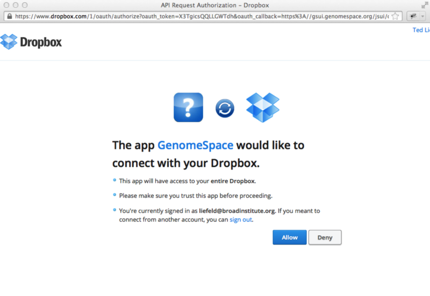
Task: Open the Ted account link
Action: pyautogui.click(x=421, y=30)
